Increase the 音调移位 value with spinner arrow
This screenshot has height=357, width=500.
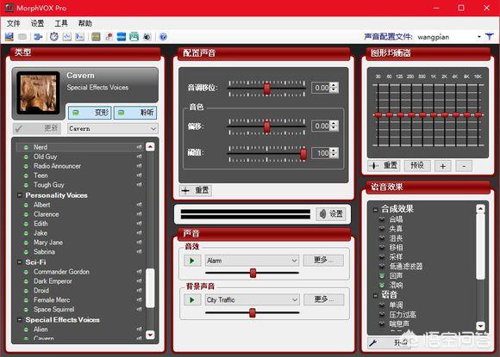334,85
